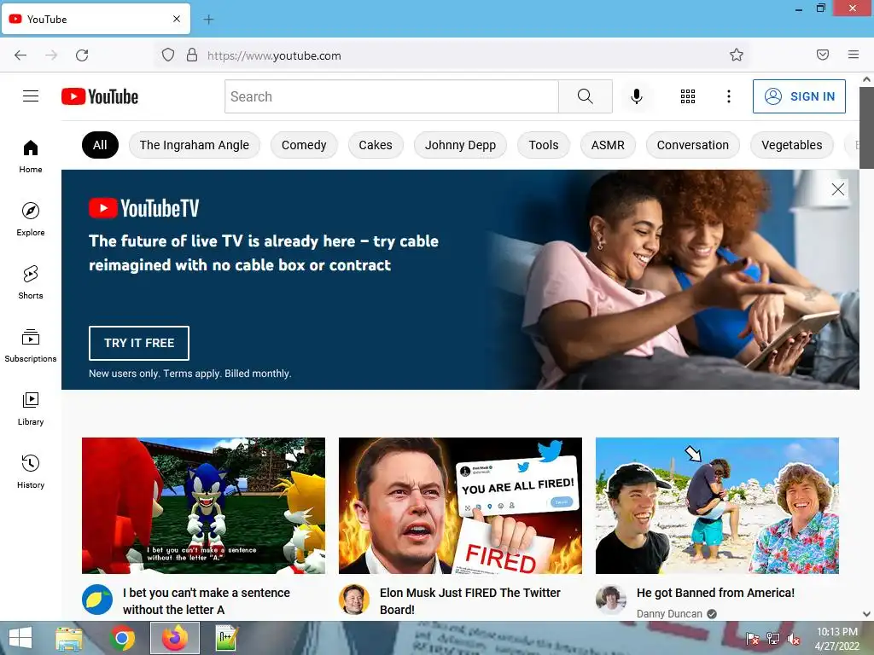Click the scrollbar up arrow
The height and width of the screenshot is (655, 874).
(866, 79)
